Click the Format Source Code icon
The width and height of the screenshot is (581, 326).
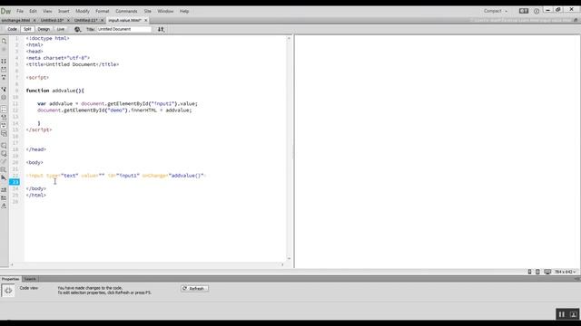[4, 206]
